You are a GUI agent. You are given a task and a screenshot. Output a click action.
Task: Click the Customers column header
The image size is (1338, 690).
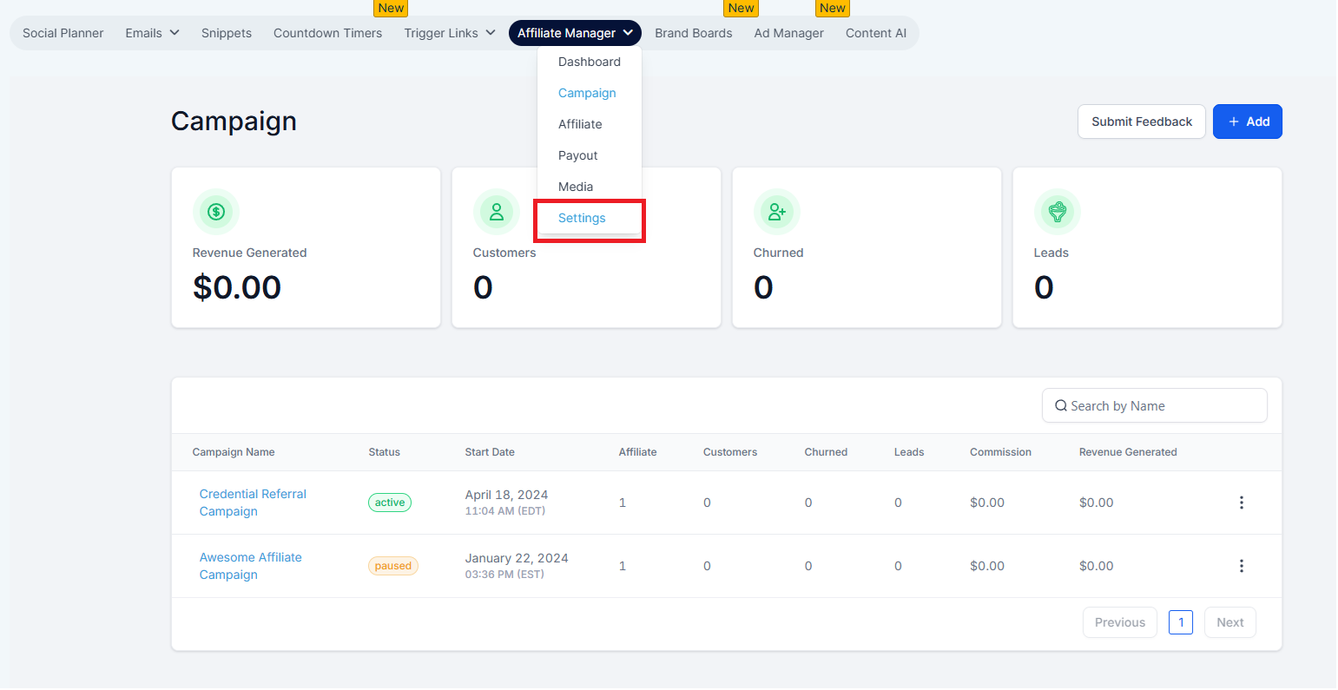click(730, 452)
